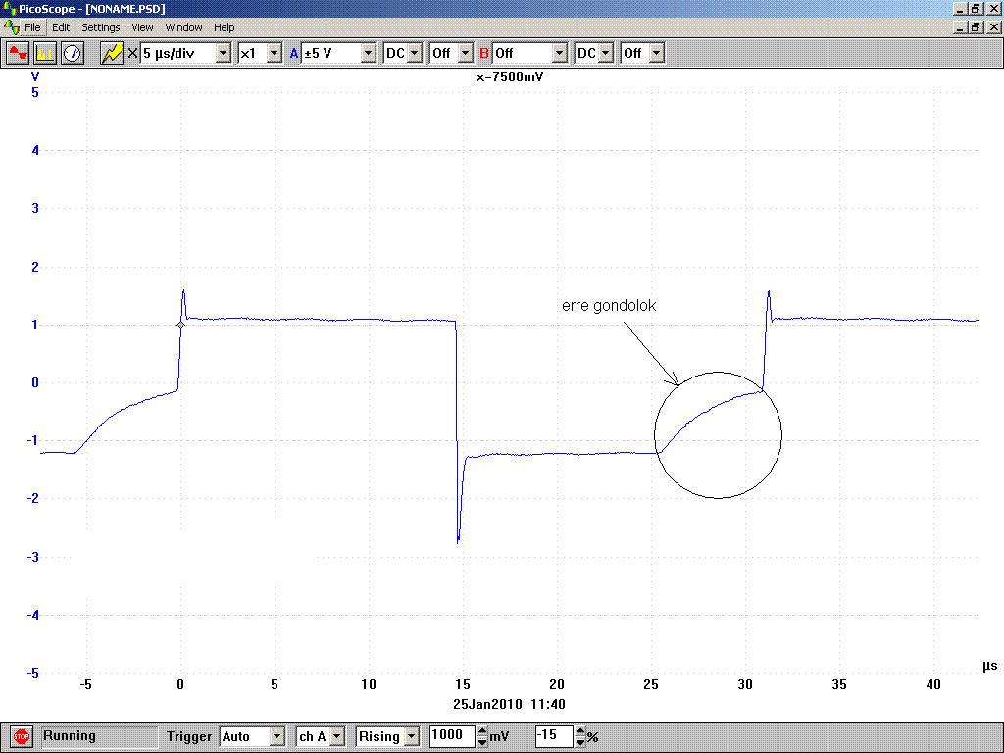
Task: Open the Window menu
Action: (183, 27)
